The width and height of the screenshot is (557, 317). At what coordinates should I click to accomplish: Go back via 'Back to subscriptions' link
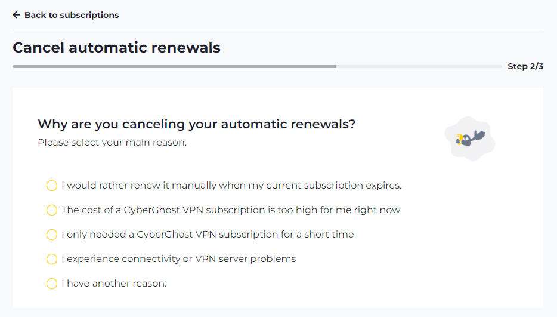pyautogui.click(x=66, y=15)
